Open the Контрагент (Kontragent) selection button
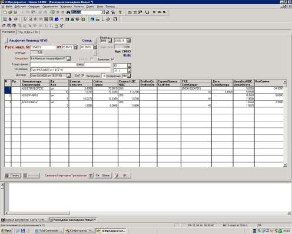Viewport: 292px width, 234px height. pyautogui.click(x=68, y=58)
